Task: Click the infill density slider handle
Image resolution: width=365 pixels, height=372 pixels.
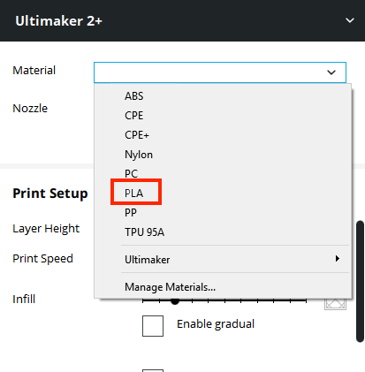Action: (175, 301)
